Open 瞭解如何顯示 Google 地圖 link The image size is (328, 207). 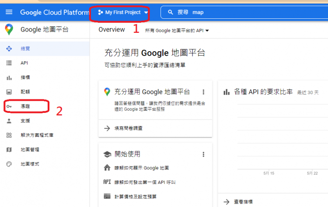pyautogui.click(x=141, y=168)
